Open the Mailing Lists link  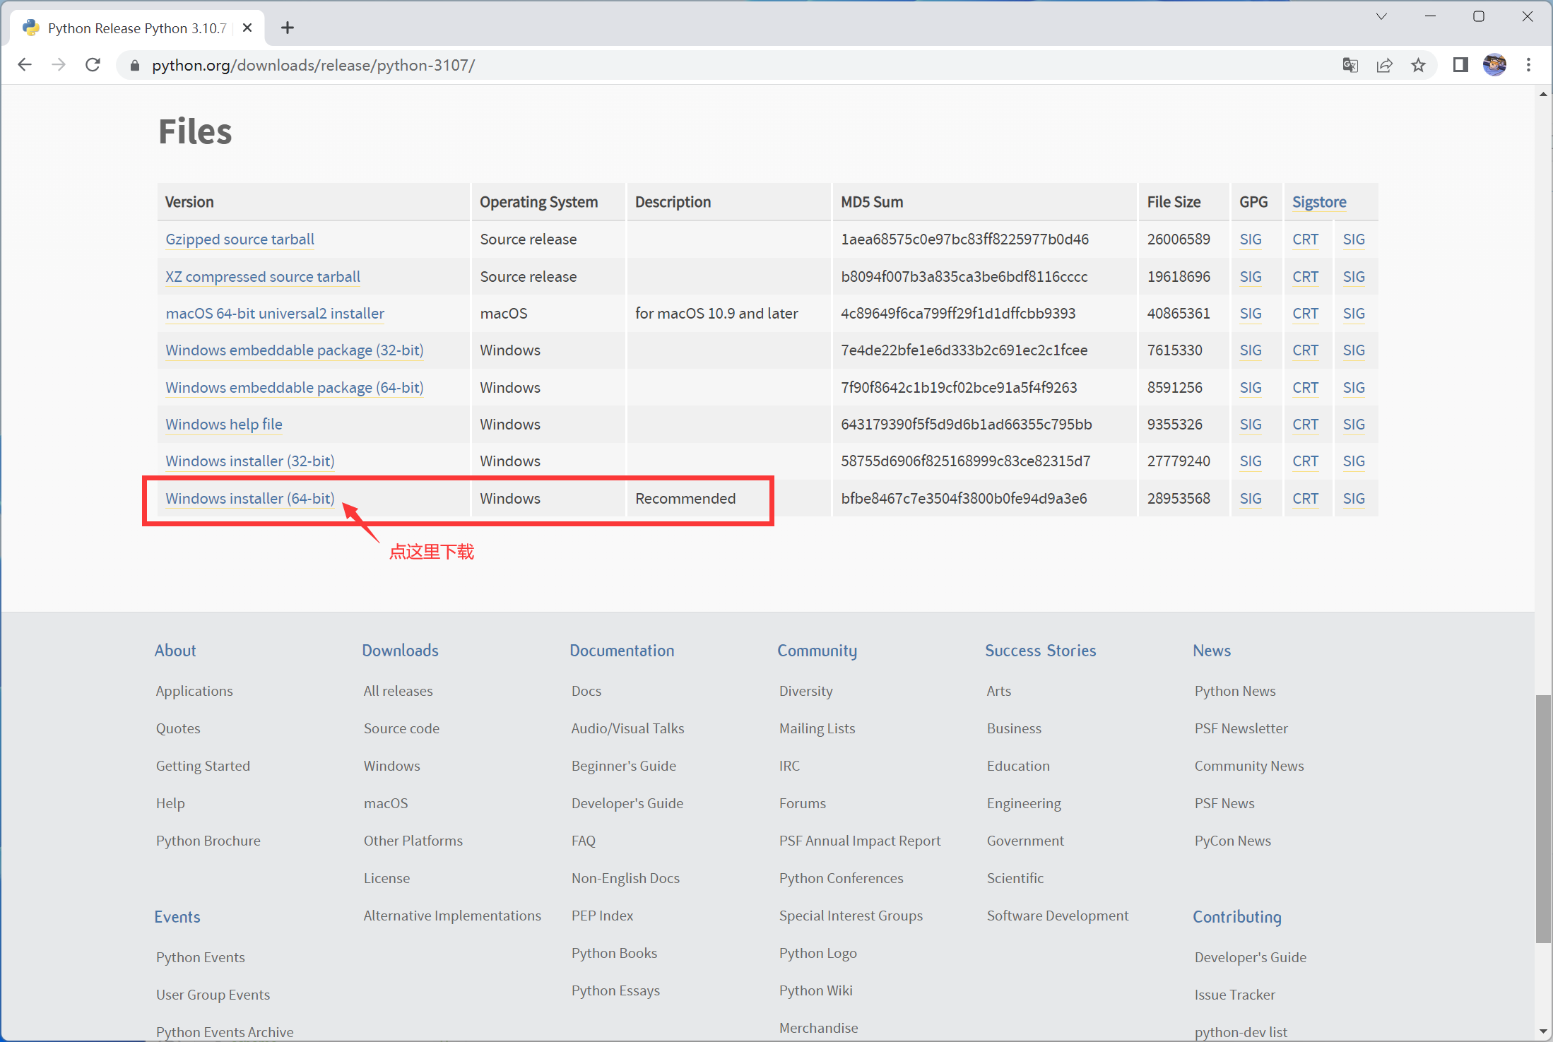click(817, 728)
